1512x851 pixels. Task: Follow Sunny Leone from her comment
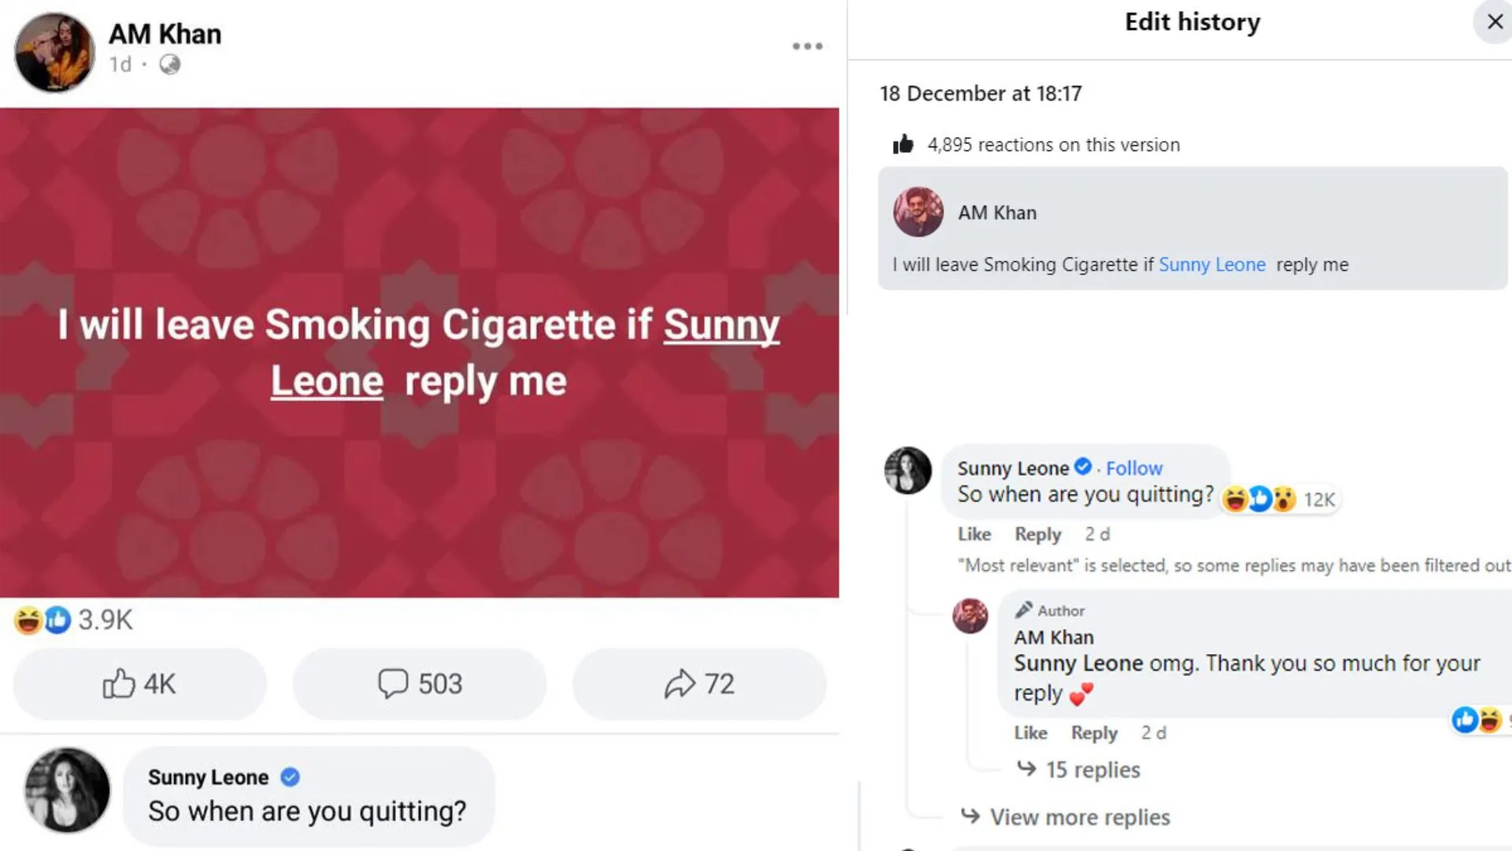point(1134,468)
